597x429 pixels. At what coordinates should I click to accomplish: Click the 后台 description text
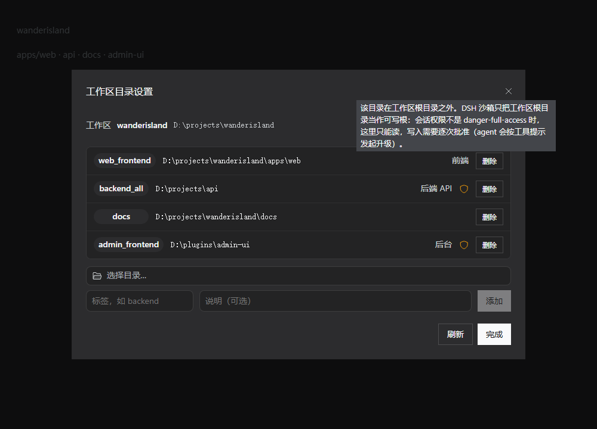point(443,245)
